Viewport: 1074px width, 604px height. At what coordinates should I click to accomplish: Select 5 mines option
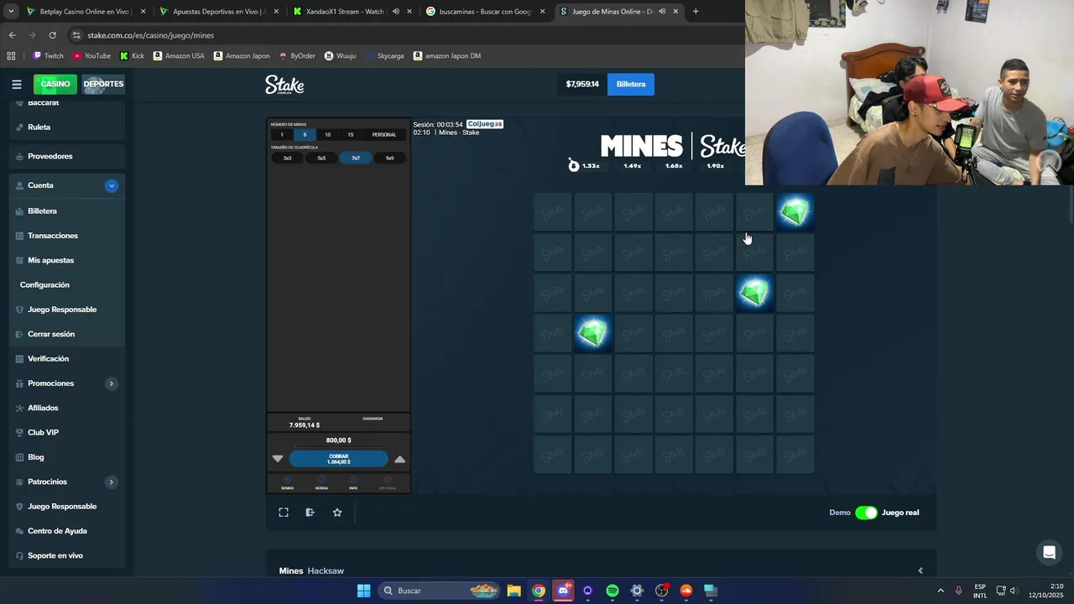coord(305,134)
